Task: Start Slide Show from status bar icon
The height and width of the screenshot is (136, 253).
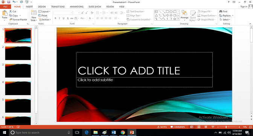Action: [213, 127]
